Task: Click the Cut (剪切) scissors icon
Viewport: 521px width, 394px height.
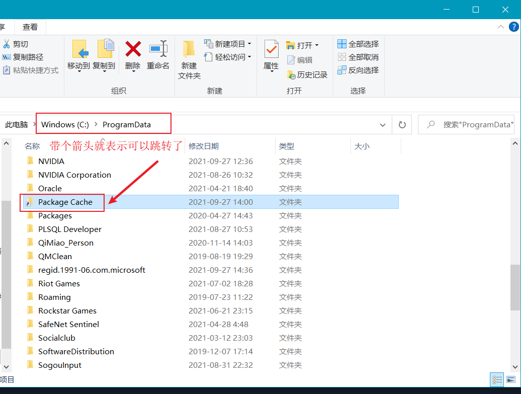Action: point(7,44)
